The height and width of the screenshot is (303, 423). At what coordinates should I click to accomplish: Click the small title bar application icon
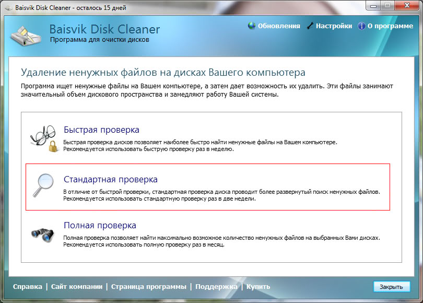click(x=9, y=8)
